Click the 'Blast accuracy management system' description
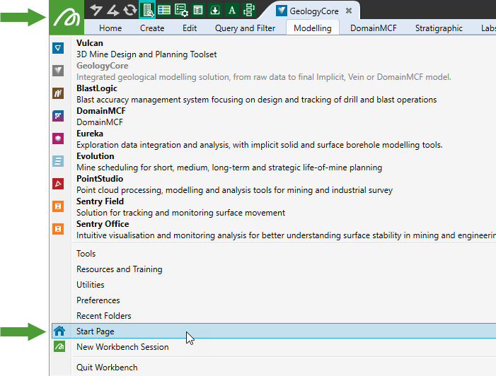This screenshot has height=376, width=496. click(x=257, y=100)
